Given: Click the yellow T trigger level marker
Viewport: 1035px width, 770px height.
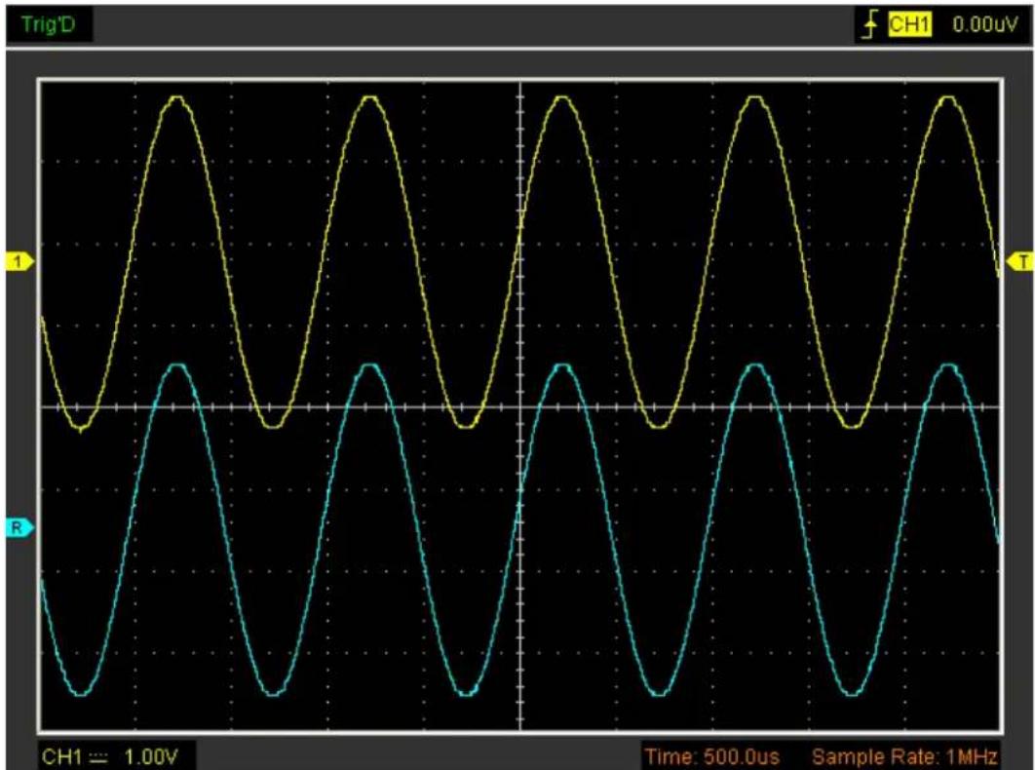Looking at the screenshot, I should point(1019,261).
